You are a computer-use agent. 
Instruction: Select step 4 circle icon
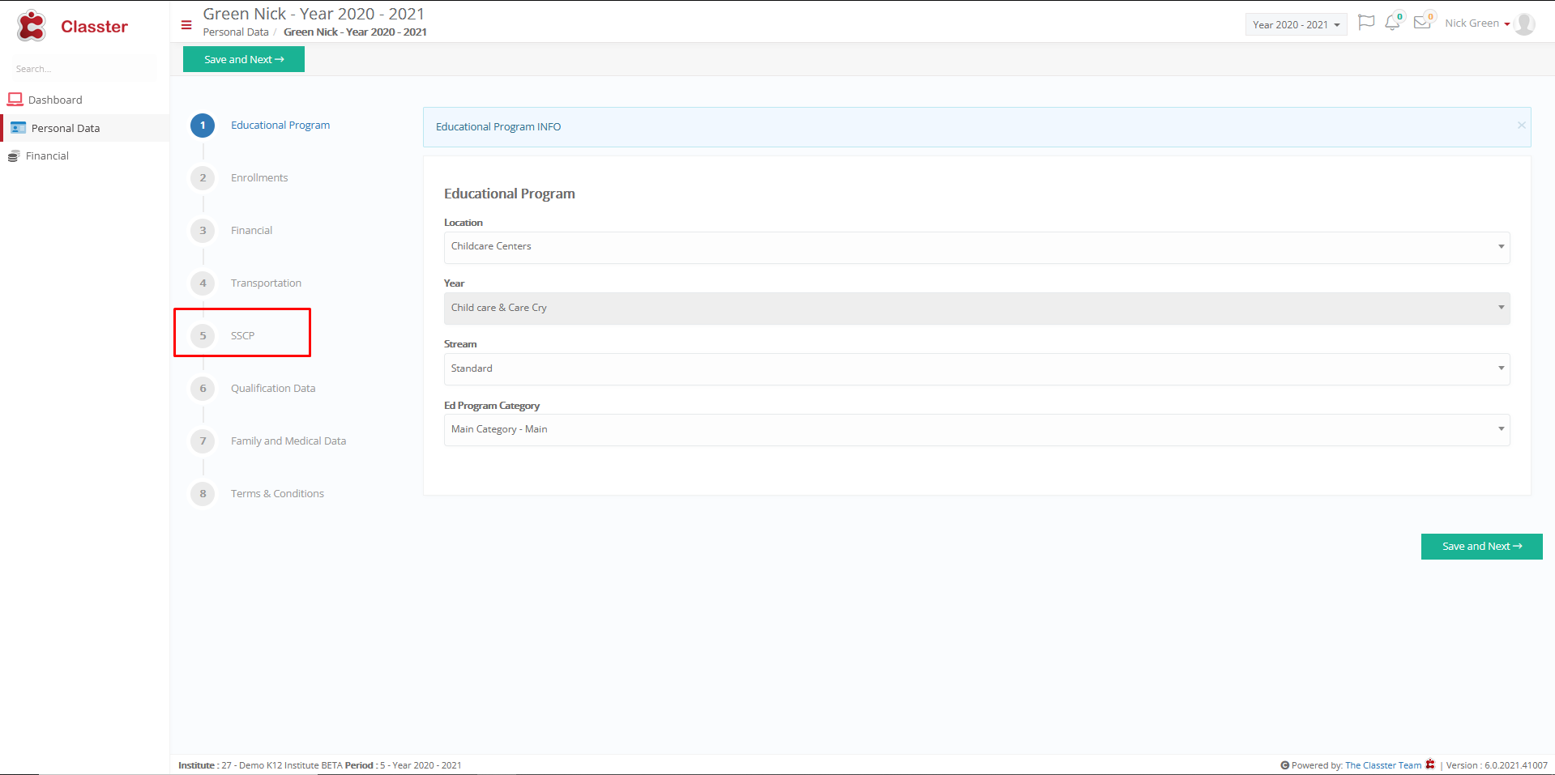pos(203,283)
